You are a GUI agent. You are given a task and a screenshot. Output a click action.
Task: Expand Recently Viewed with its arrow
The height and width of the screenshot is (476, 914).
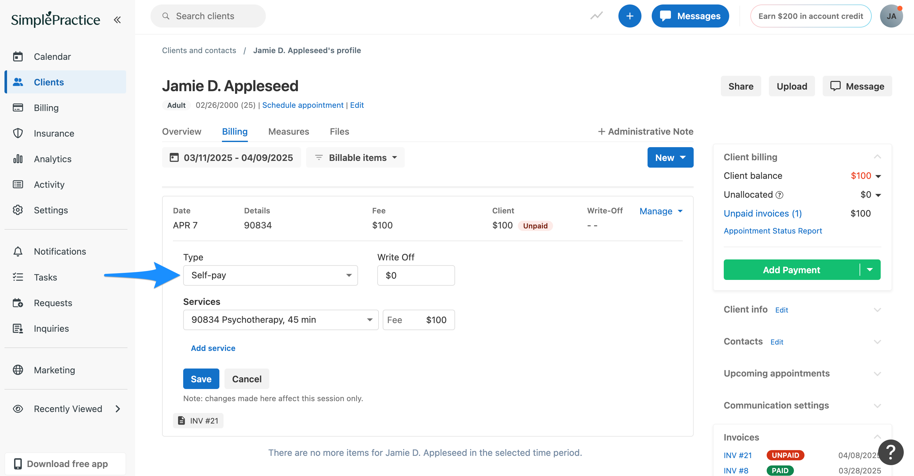[x=118, y=409]
